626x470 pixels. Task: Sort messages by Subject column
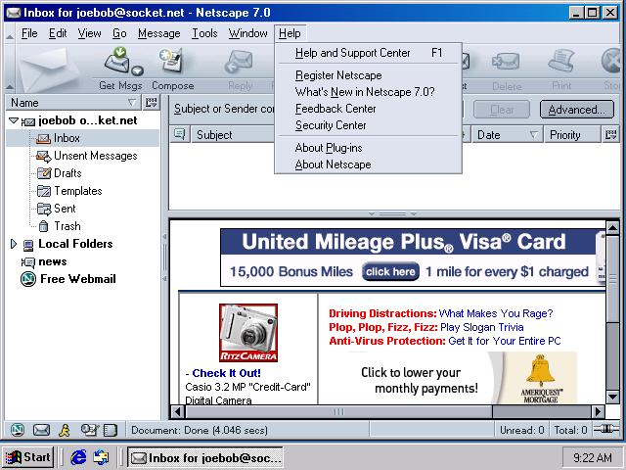[233, 135]
